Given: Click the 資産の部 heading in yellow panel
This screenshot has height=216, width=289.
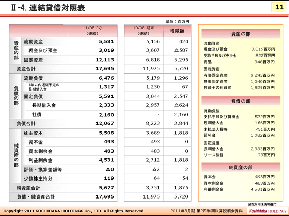Looking at the screenshot, I should (x=240, y=34).
